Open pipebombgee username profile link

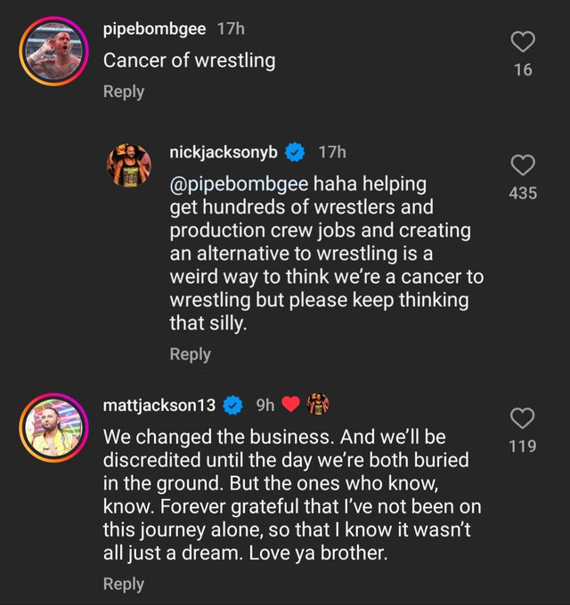coord(154,29)
